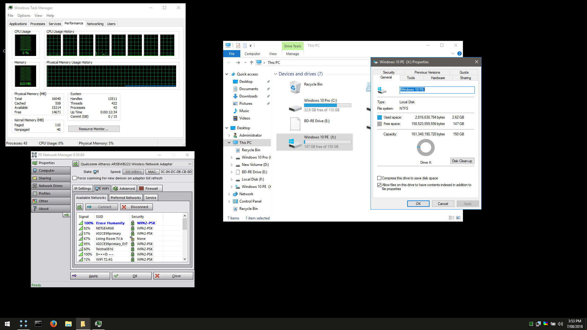Image resolution: width=587 pixels, height=330 pixels.
Task: Collapse the This PC tree node
Action: [229, 143]
